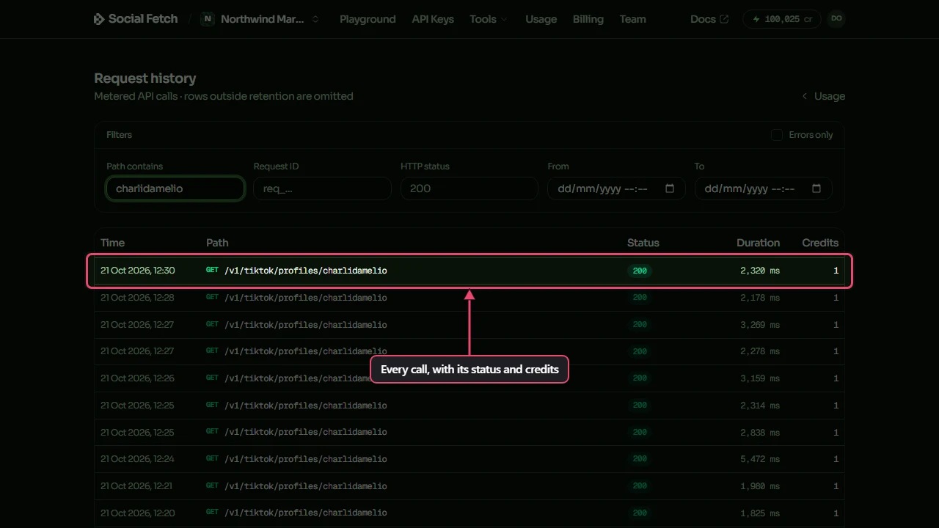The width and height of the screenshot is (939, 528).
Task: Open the Docs external link
Action: point(709,19)
